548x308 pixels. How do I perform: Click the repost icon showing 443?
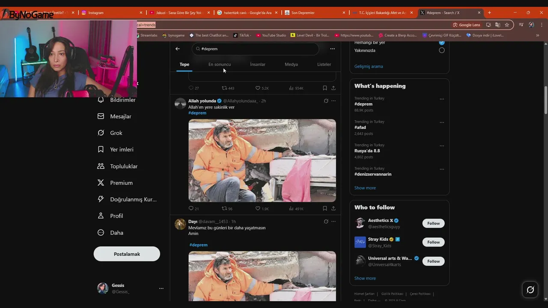pyautogui.click(x=224, y=88)
